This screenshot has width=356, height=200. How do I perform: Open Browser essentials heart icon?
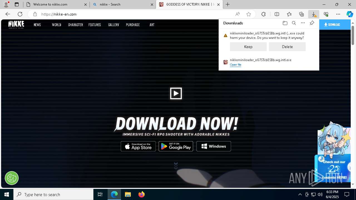pos(326,14)
